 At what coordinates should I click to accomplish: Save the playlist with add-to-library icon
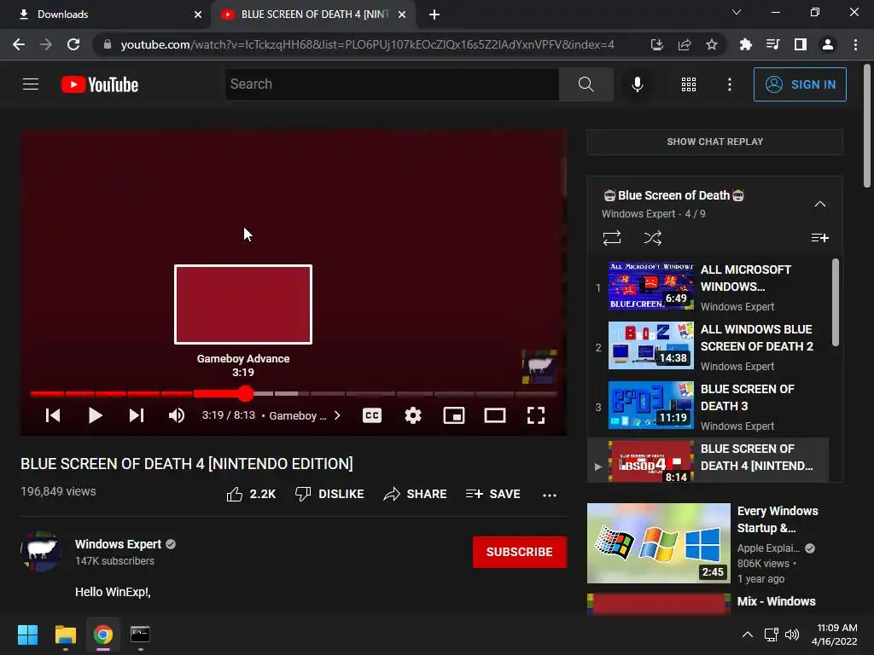819,239
